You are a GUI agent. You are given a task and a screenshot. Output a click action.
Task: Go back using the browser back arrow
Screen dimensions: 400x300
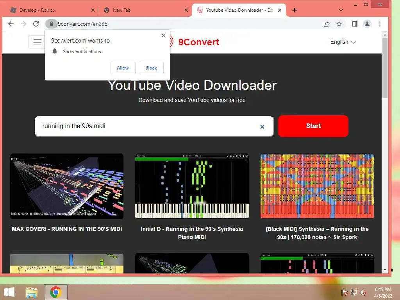(11, 24)
